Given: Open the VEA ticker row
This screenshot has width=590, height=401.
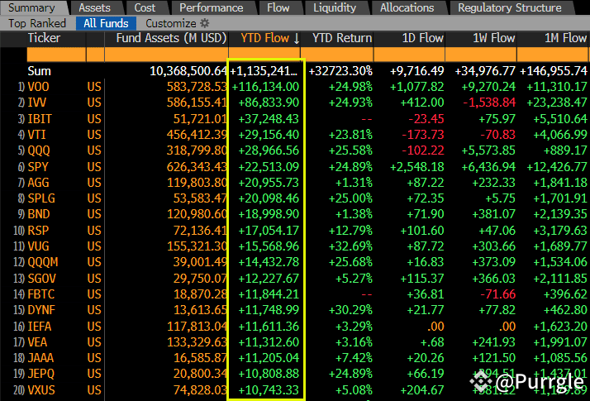Looking at the screenshot, I should (37, 342).
